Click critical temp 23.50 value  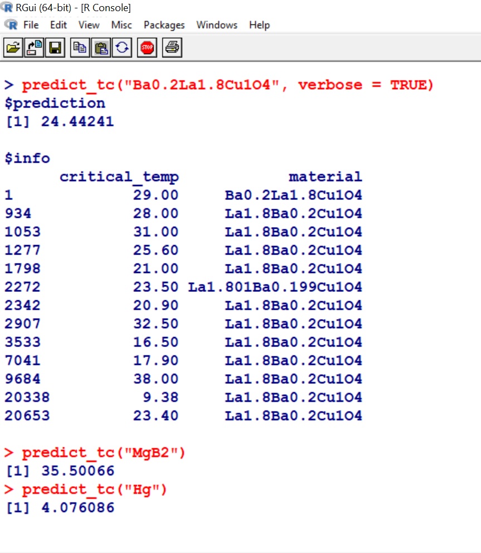click(156, 287)
